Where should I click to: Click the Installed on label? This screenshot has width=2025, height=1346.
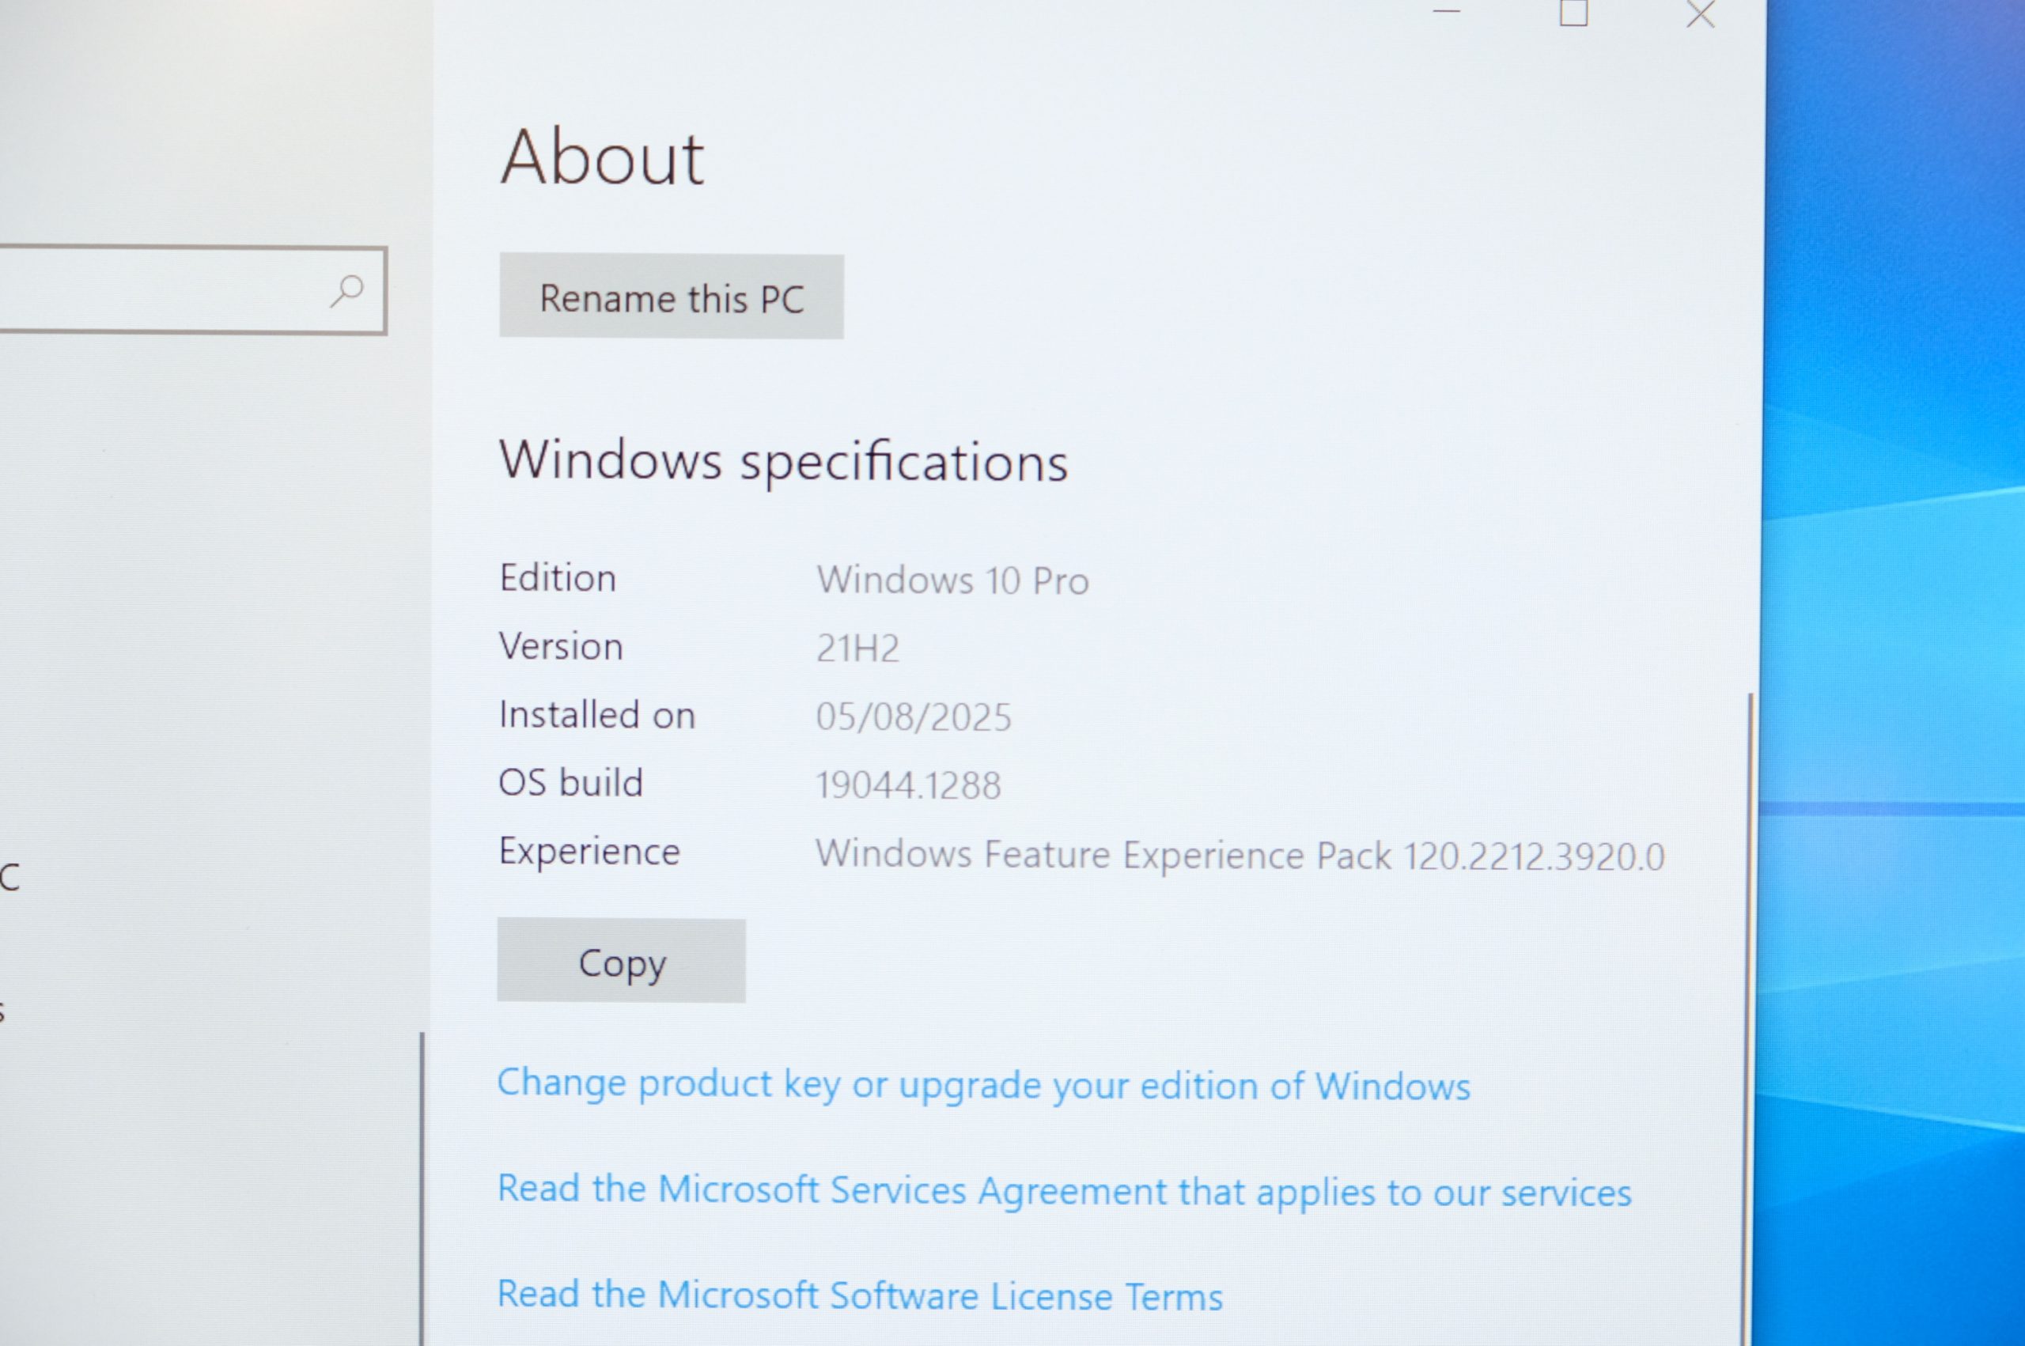(x=597, y=714)
